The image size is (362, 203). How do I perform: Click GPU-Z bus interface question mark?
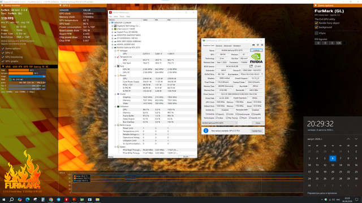[x=262, y=74]
